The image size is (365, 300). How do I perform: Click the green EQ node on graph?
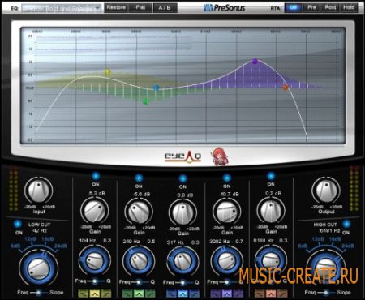(x=146, y=101)
